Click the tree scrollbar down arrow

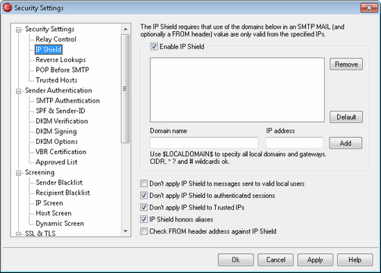[126, 231]
